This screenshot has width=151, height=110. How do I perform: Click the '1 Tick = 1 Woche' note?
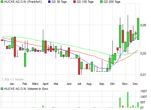(x=13, y=79)
